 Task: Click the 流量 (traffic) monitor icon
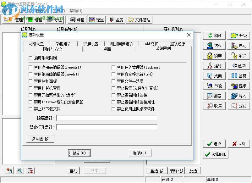tap(96, 19)
